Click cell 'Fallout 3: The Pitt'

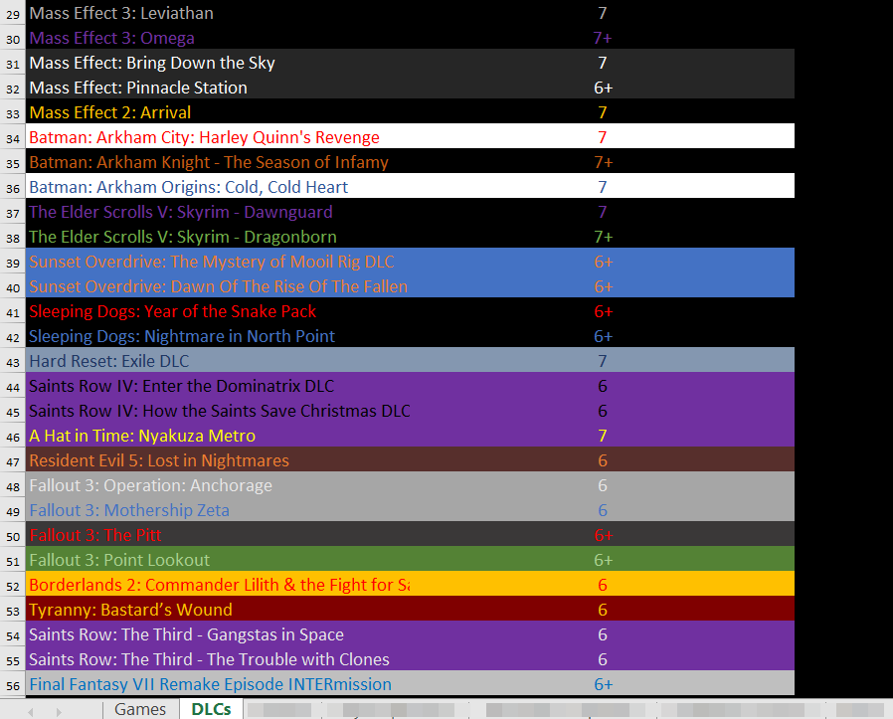pos(218,536)
